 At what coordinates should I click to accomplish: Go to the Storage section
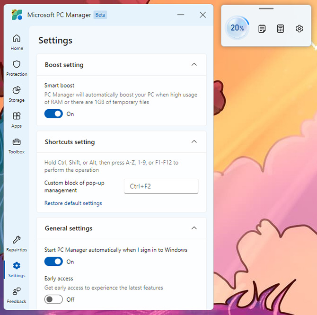pyautogui.click(x=17, y=94)
